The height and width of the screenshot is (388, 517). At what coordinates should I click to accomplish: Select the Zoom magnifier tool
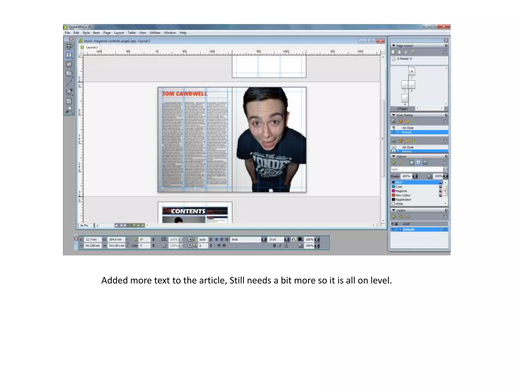click(69, 110)
